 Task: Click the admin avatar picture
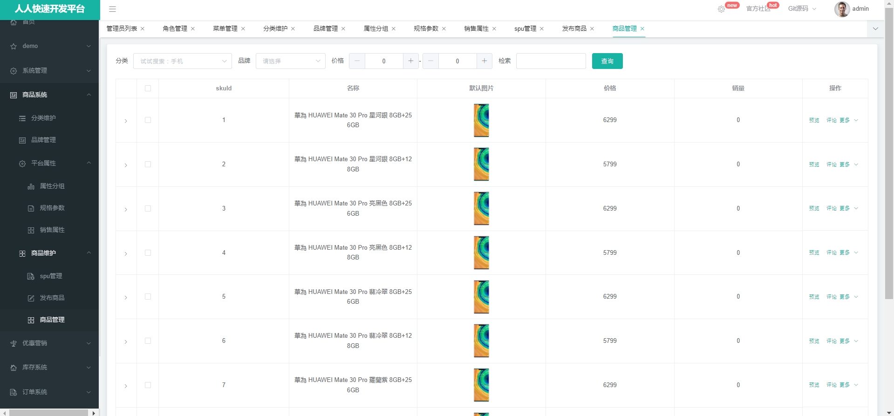pos(842,9)
